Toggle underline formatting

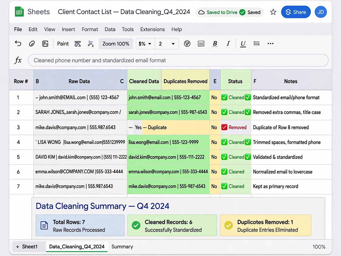(x=243, y=44)
